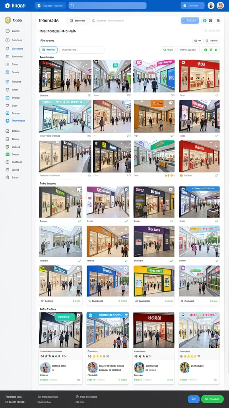Select the green-outlined chip above the gallery
229x408 pixels.
pos(168,50)
